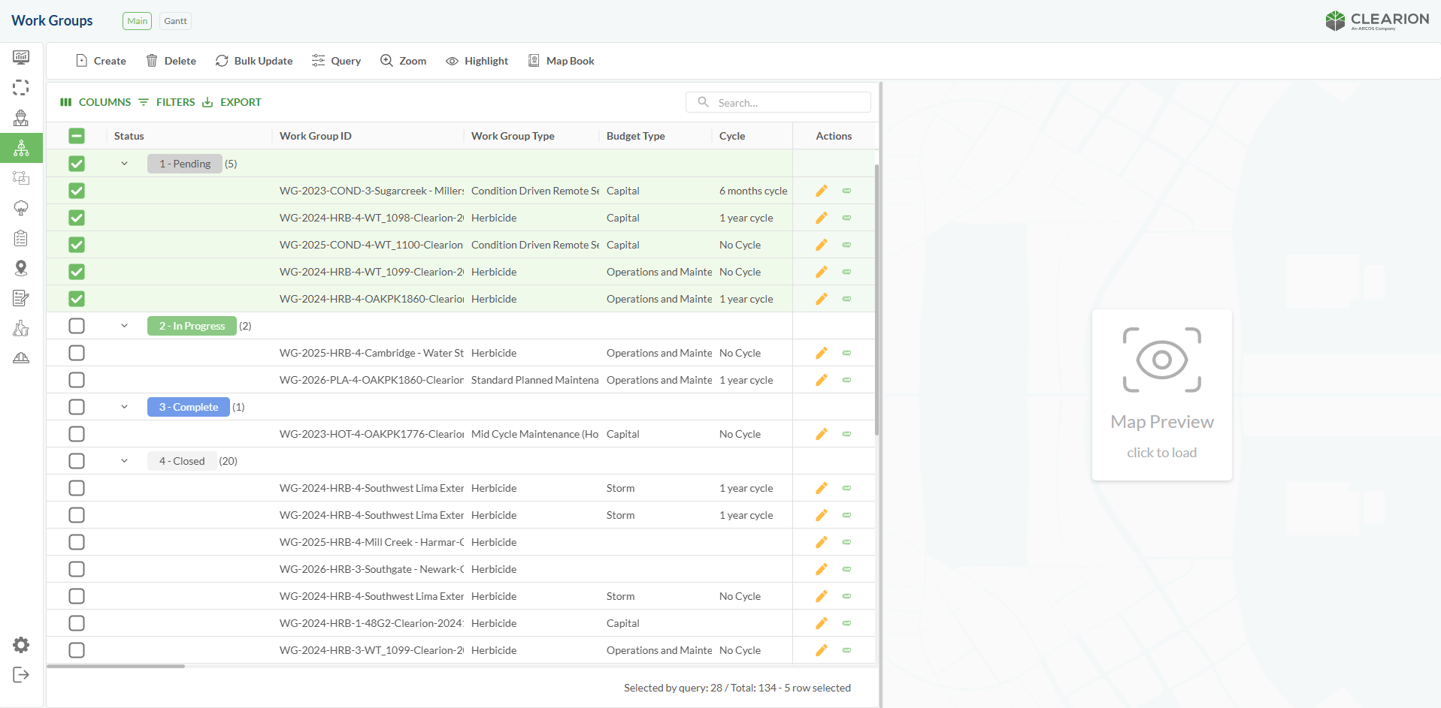Select the Main tab
This screenshot has width=1441, height=708.
[137, 21]
